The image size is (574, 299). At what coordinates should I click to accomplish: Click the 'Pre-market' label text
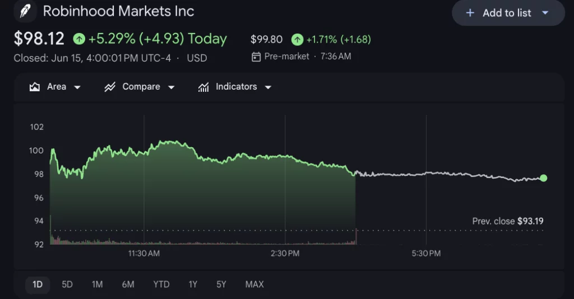286,57
